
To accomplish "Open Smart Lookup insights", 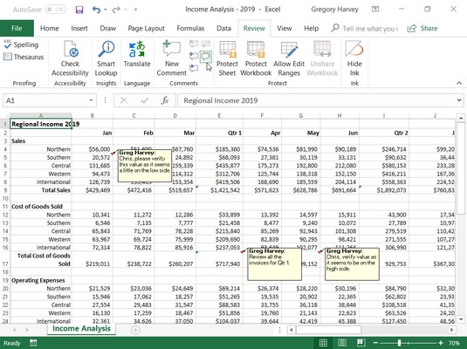I will [x=106, y=58].
